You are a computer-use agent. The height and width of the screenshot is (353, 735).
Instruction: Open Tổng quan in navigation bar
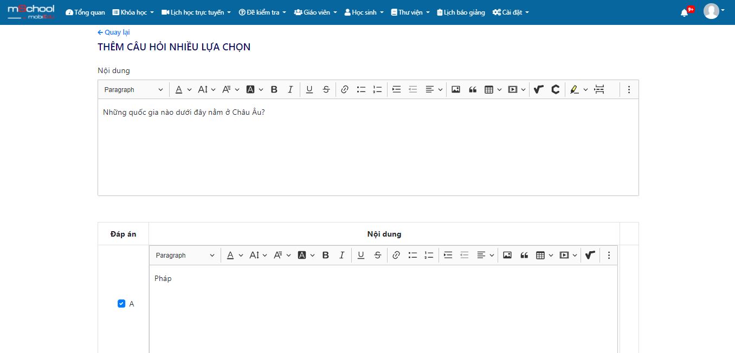(x=85, y=12)
